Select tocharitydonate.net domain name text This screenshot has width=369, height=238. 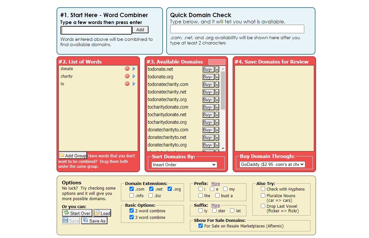point(167,115)
